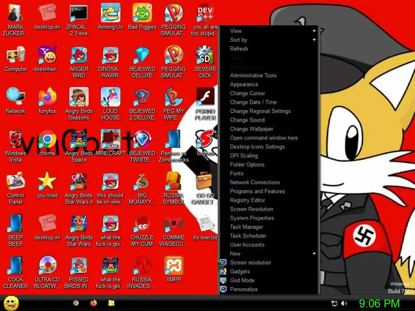
Task: Choose God Mode in the context menu
Action: coord(269,280)
